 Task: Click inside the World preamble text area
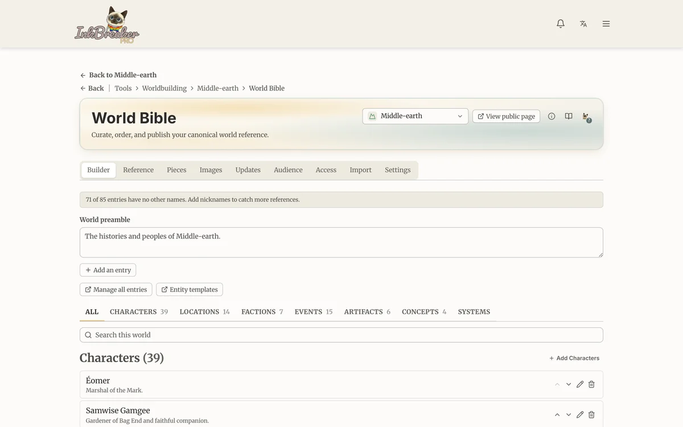coord(341,243)
